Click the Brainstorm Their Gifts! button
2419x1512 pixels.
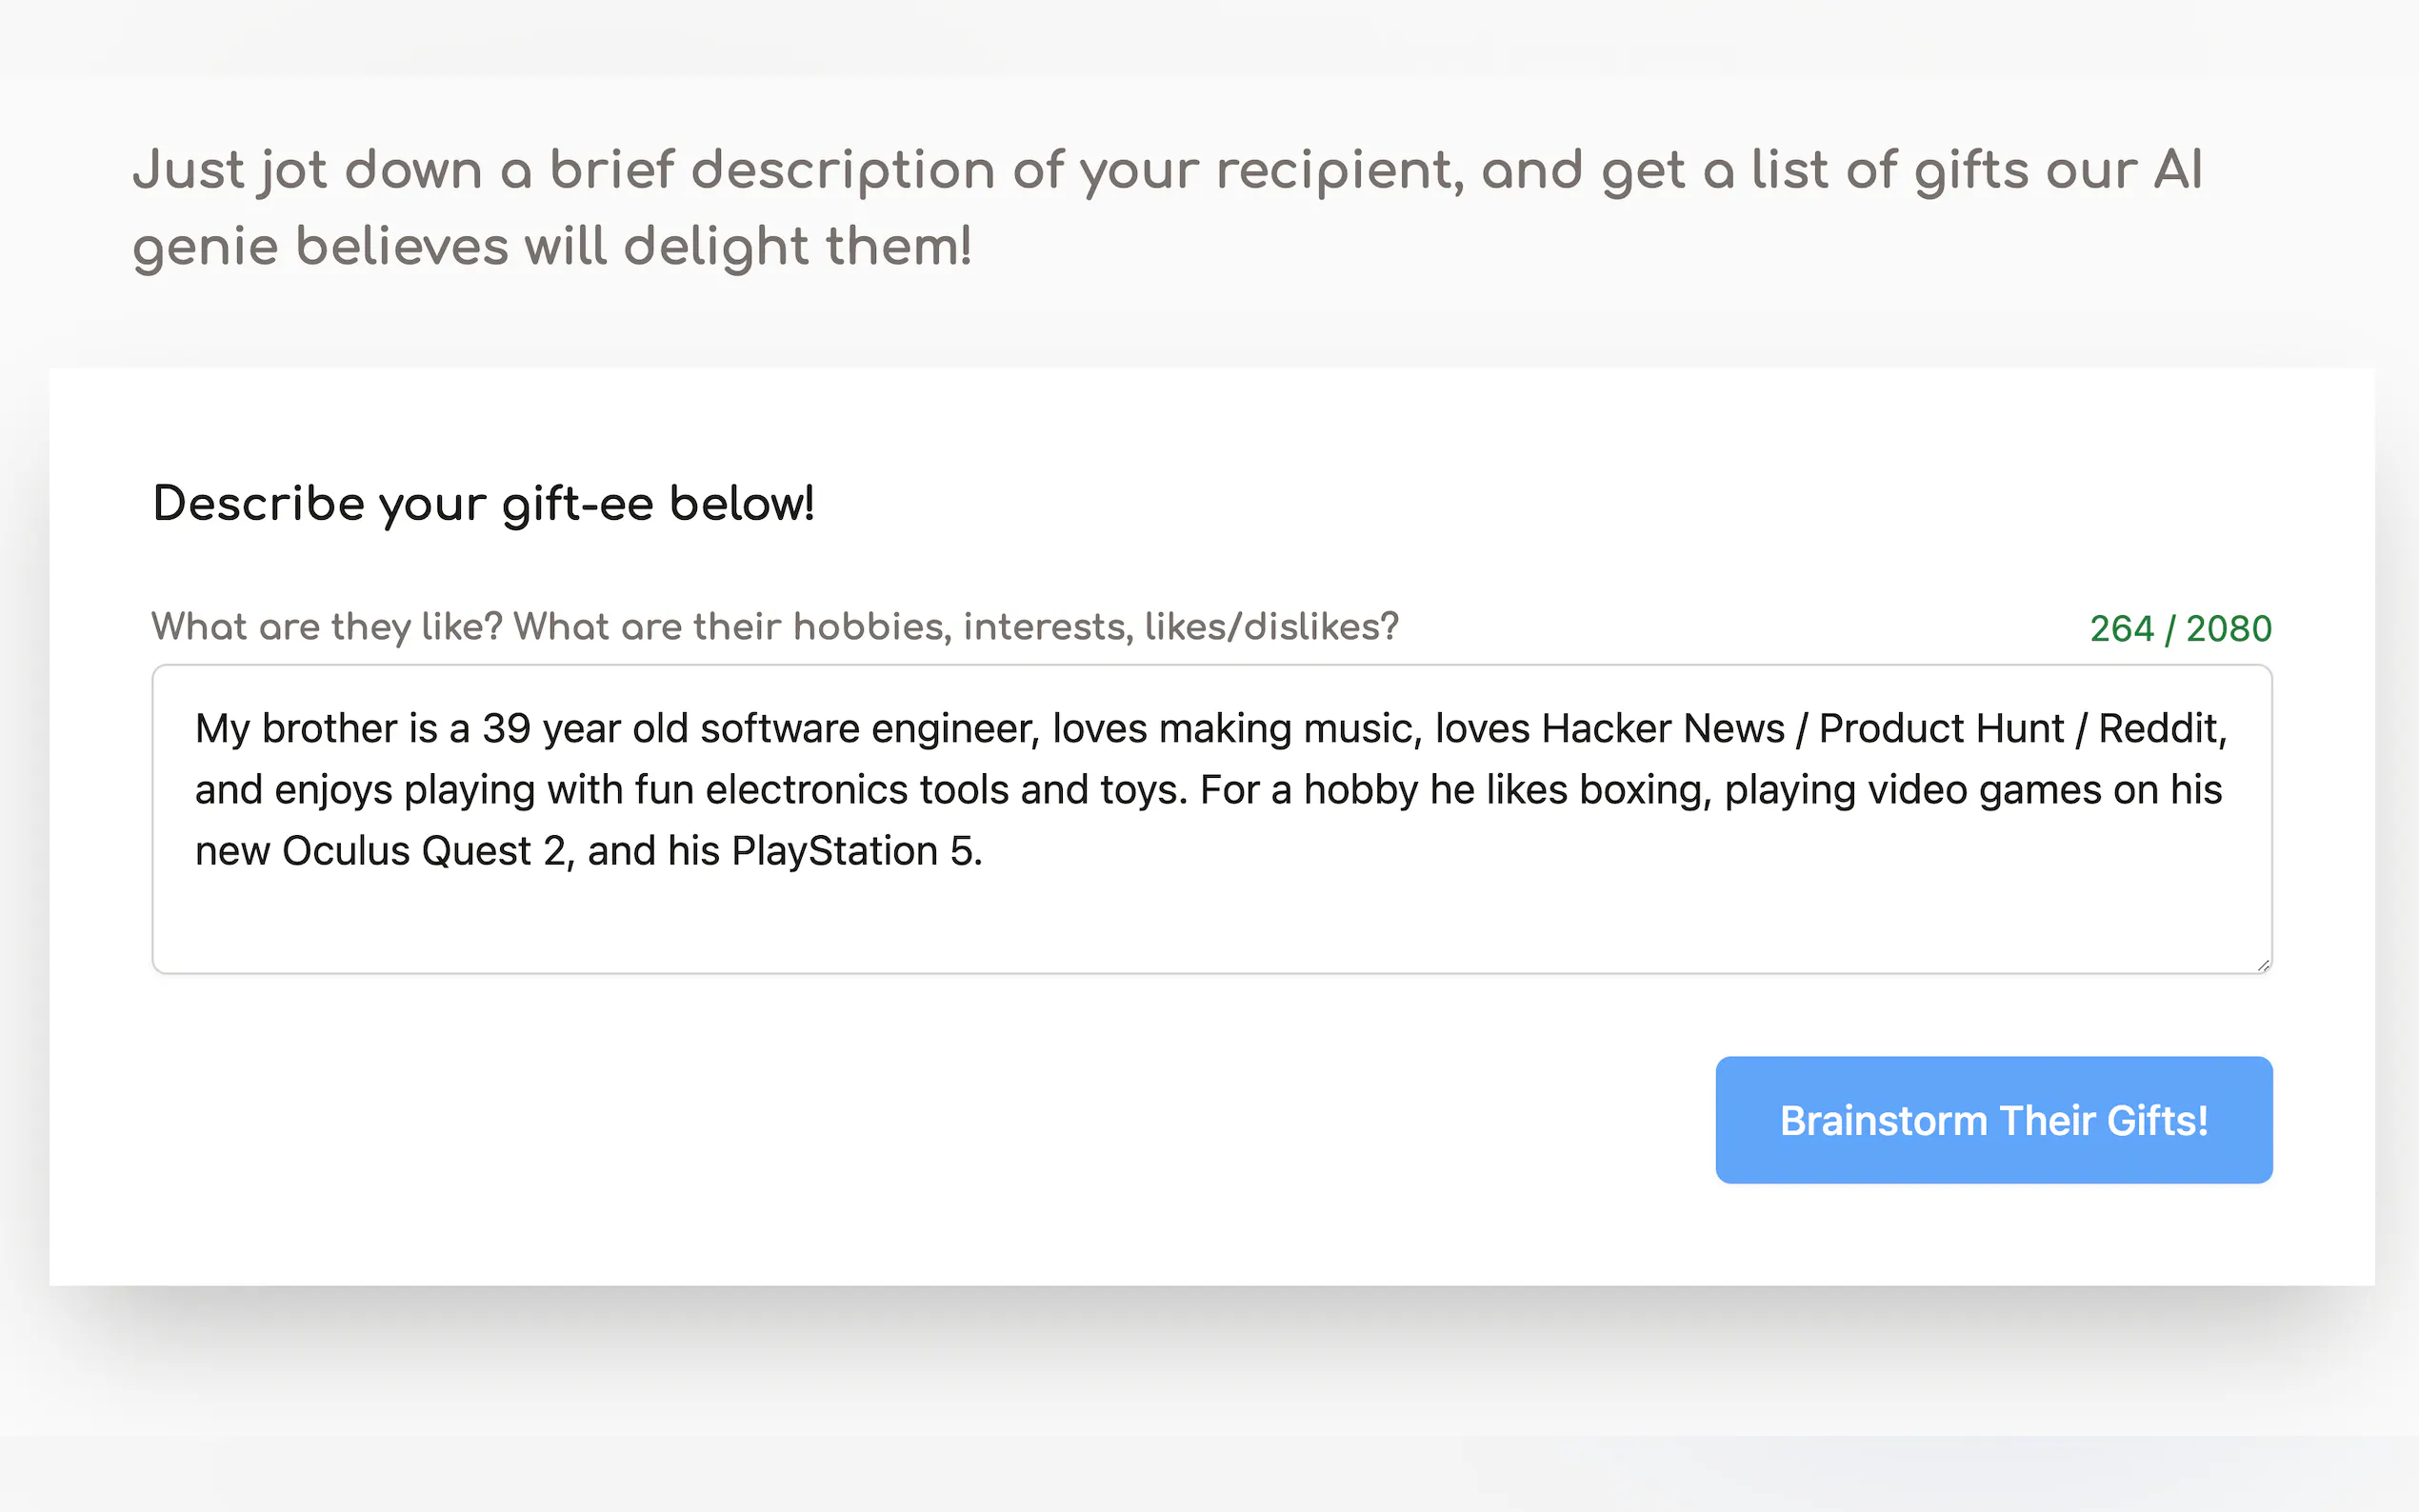(x=1993, y=1120)
